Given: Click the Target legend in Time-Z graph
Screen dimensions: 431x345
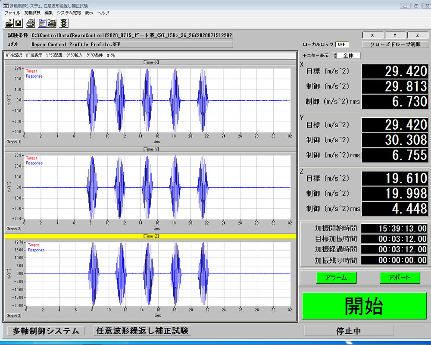Looking at the screenshot, I should point(33,245).
